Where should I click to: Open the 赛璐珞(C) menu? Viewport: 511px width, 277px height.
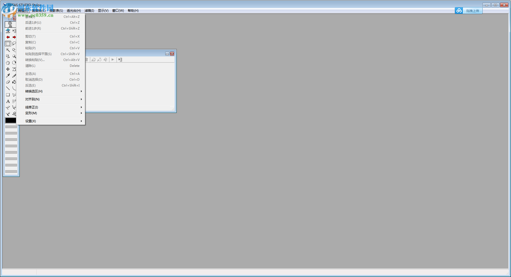pyautogui.click(x=39, y=11)
